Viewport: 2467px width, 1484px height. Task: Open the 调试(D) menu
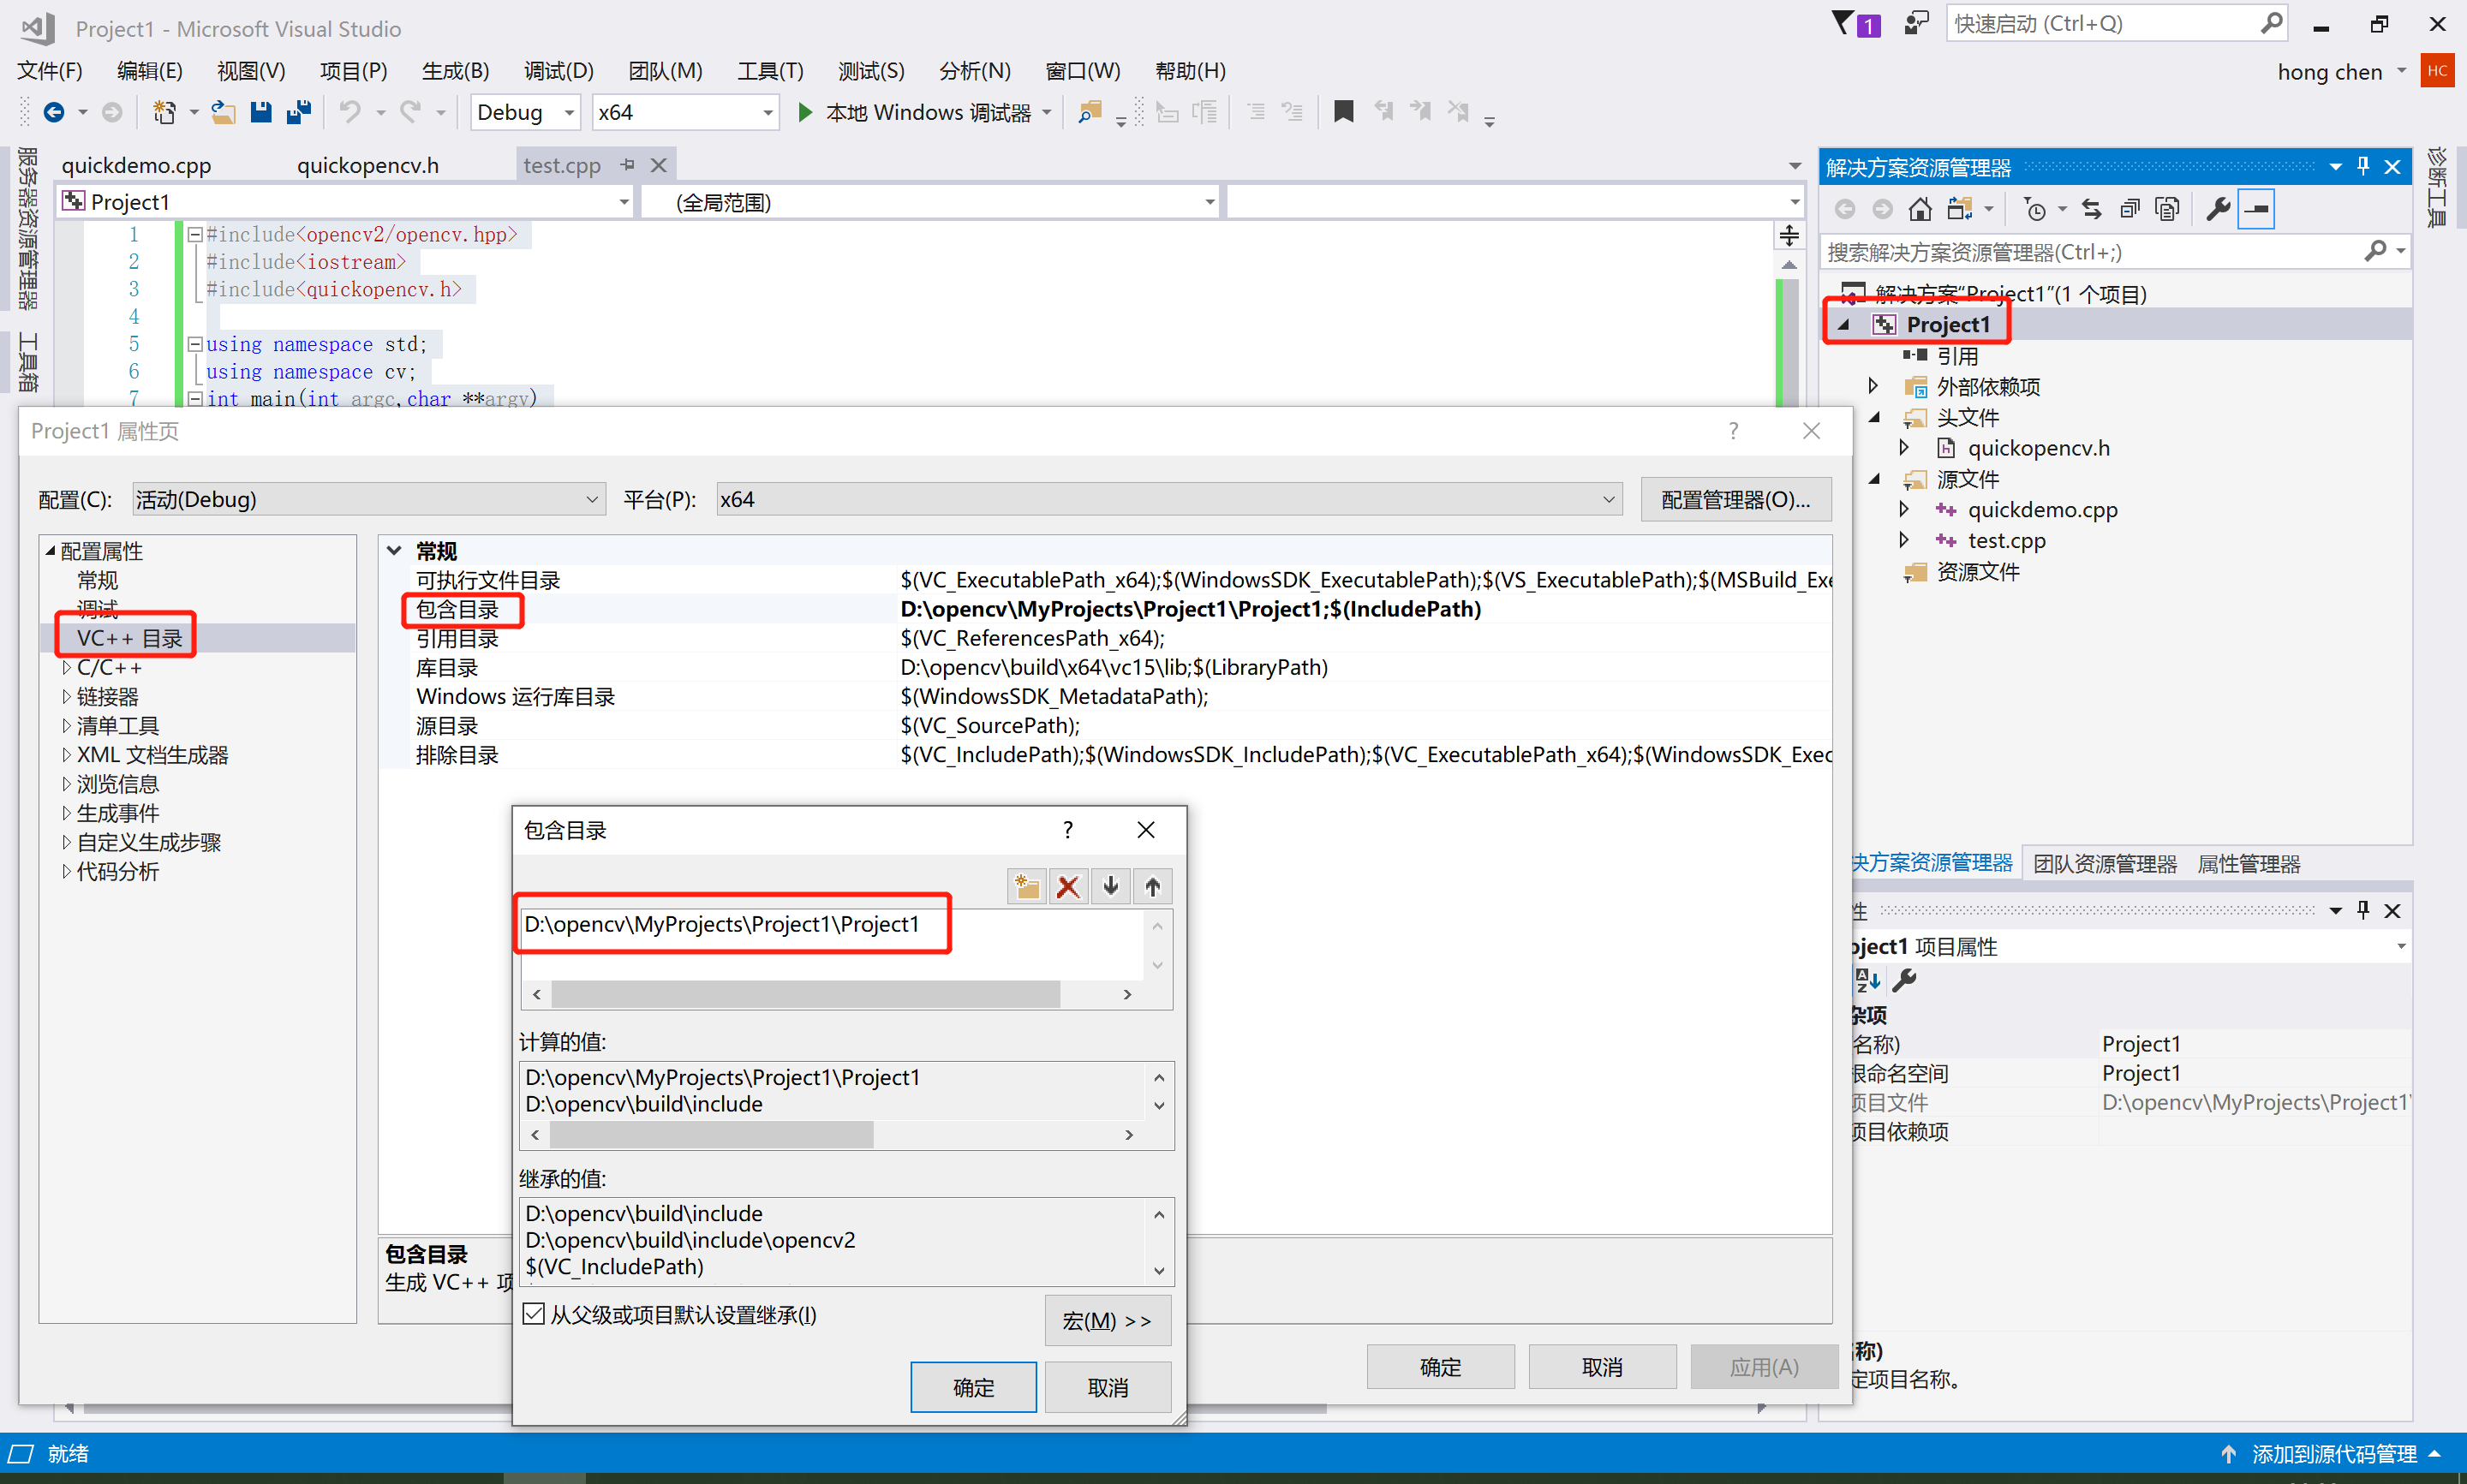pos(559,71)
